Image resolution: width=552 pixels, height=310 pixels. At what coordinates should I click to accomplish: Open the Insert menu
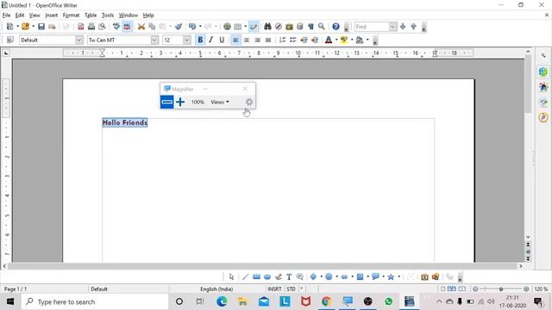pyautogui.click(x=52, y=15)
